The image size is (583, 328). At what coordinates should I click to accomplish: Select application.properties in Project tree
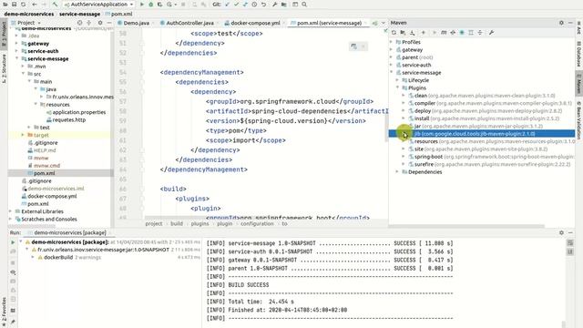(x=76, y=112)
